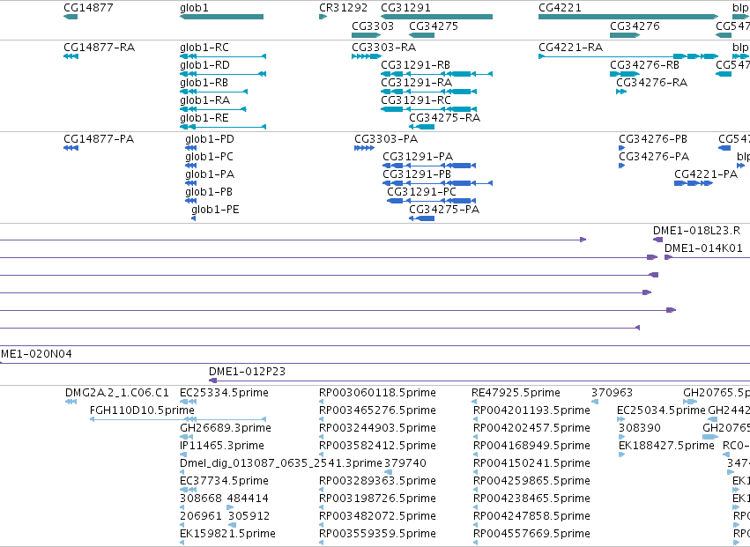The height and width of the screenshot is (547, 750).
Task: Click the CG34275 gene label
Action: tap(434, 26)
